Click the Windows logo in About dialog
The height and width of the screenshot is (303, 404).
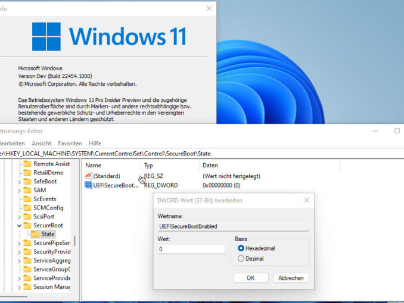coord(46,36)
